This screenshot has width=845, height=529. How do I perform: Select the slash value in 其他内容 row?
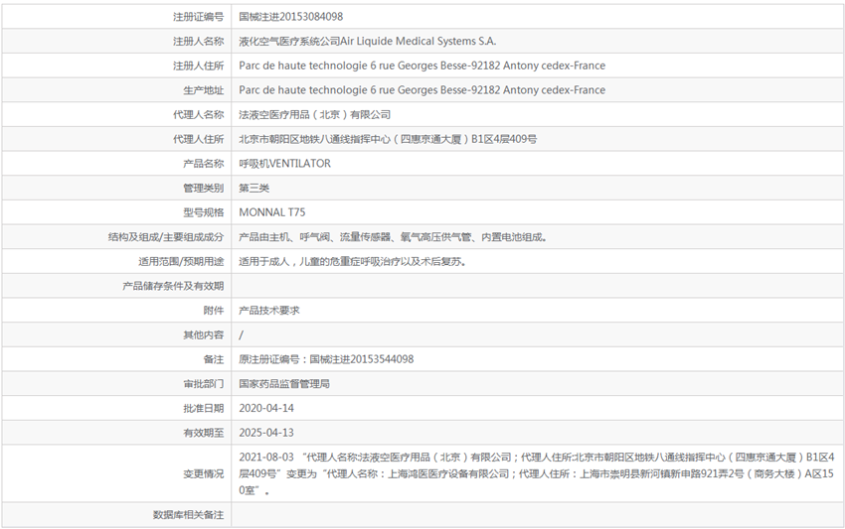pyautogui.click(x=241, y=334)
